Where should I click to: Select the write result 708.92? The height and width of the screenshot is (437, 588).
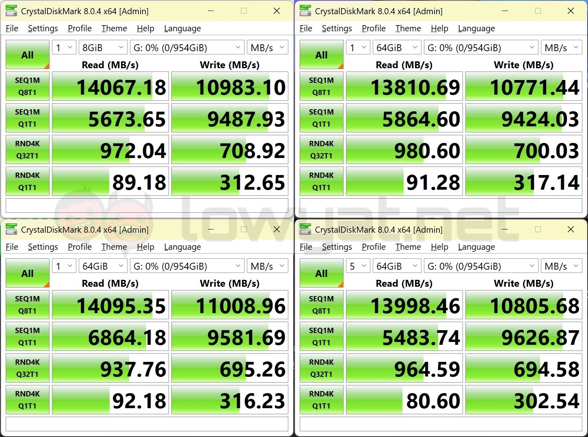[x=230, y=149]
